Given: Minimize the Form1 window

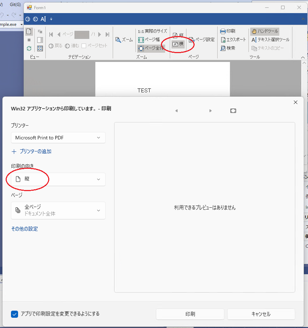Looking at the screenshot, I should click(x=267, y=7).
